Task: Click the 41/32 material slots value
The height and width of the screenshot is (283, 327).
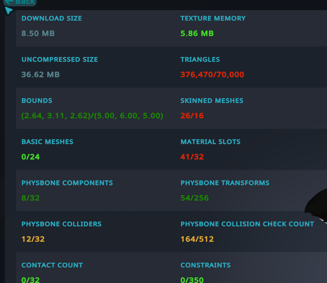Action: [x=192, y=157]
